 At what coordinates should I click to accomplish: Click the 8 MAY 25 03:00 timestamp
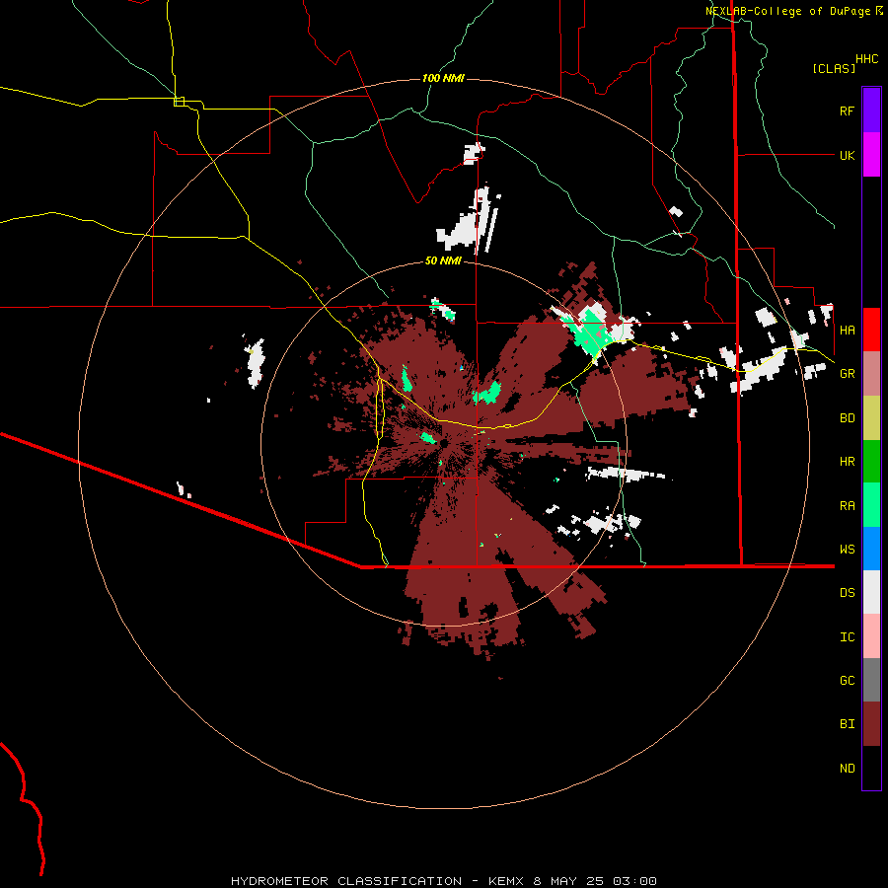click(595, 881)
